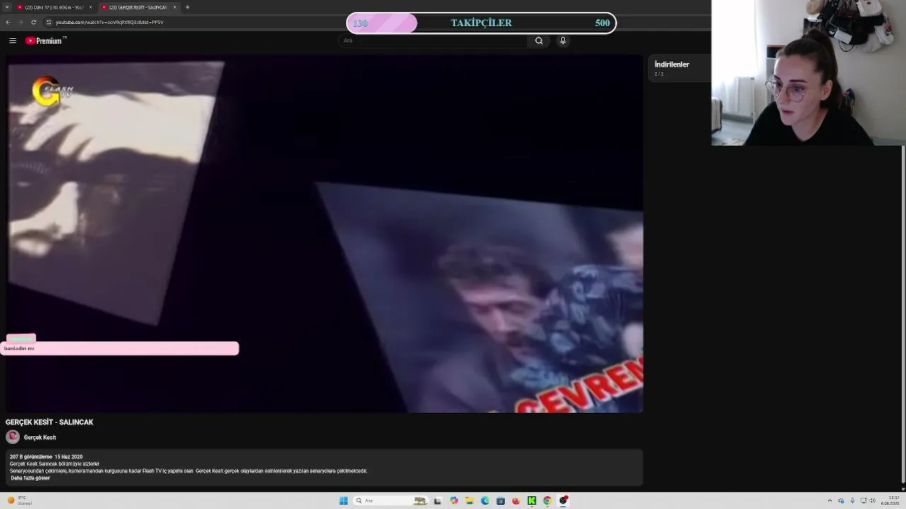Close the Daha 17 tab
Viewport: 906px width, 509px height.
pos(91,7)
